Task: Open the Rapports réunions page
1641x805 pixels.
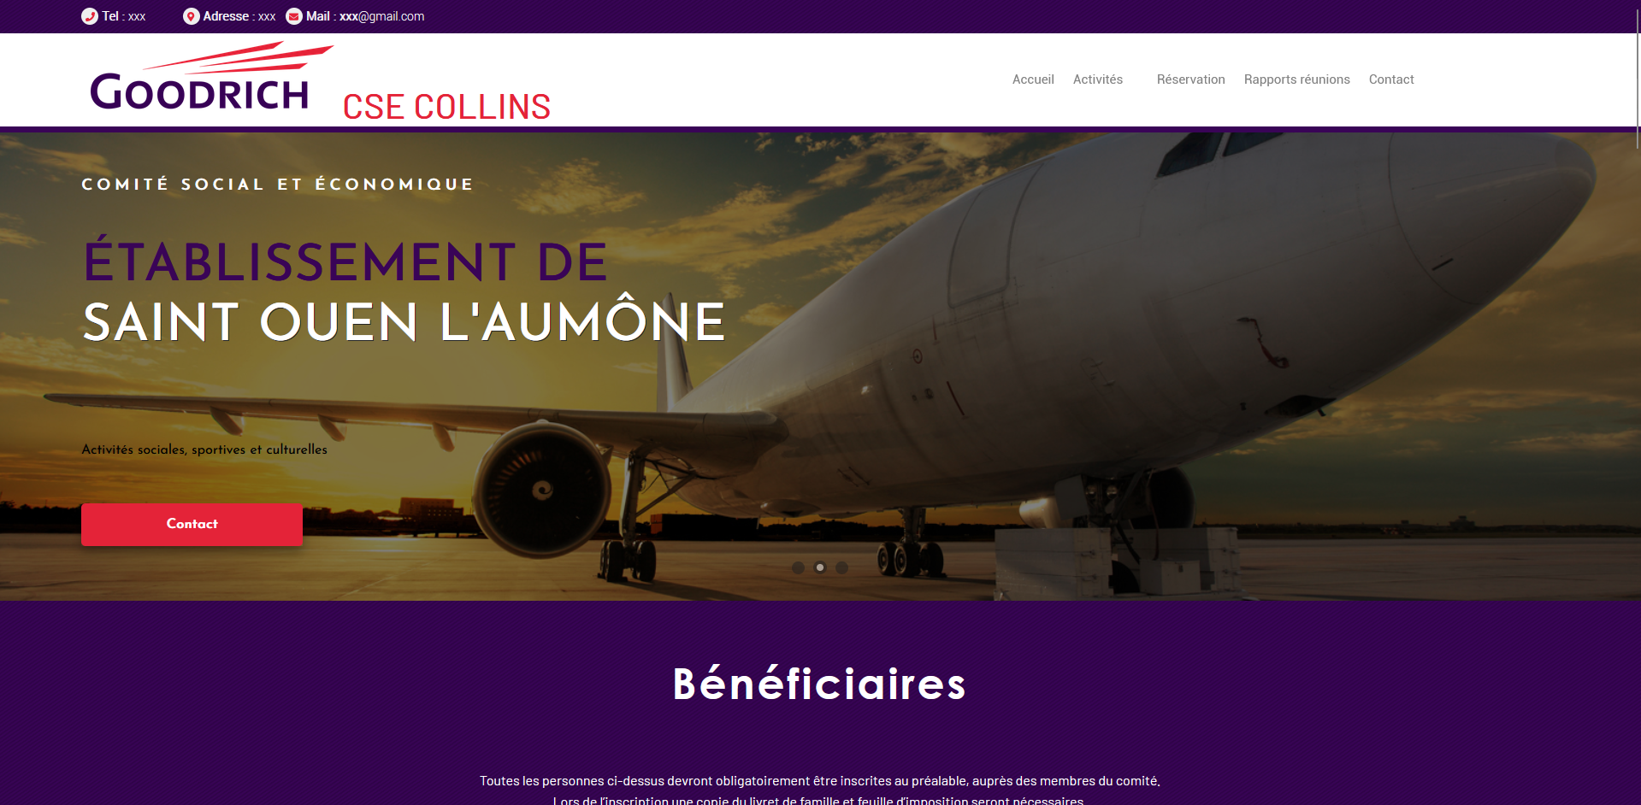Action: [1296, 79]
